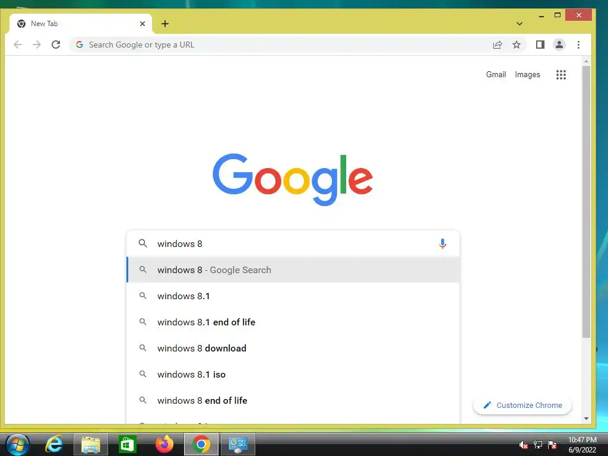This screenshot has height=456, width=608.
Task: Select 'windows 8 - Google Search' suggestion
Action: click(293, 270)
